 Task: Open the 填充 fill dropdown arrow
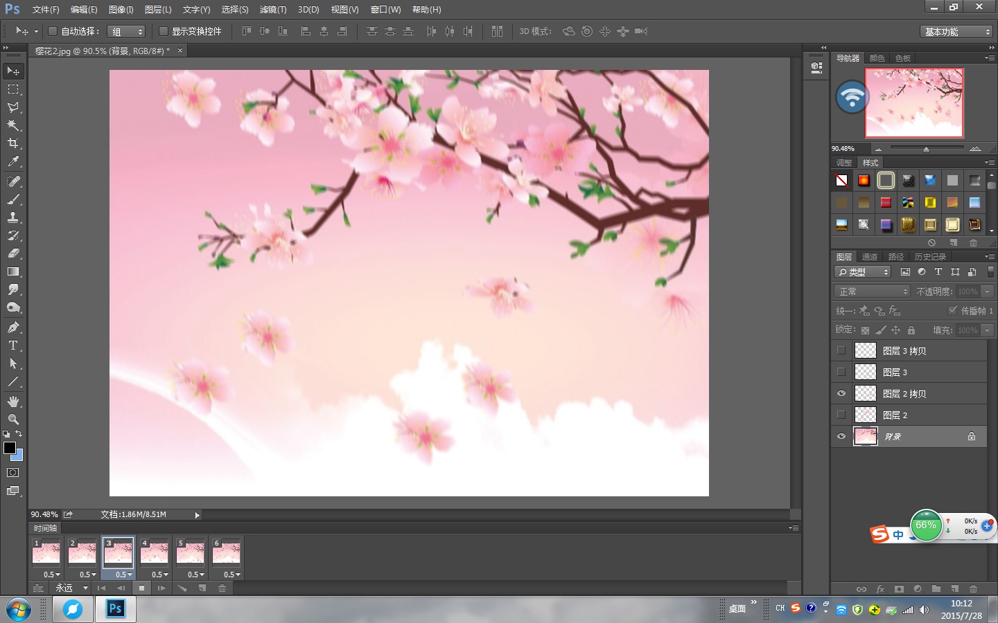pyautogui.click(x=988, y=330)
